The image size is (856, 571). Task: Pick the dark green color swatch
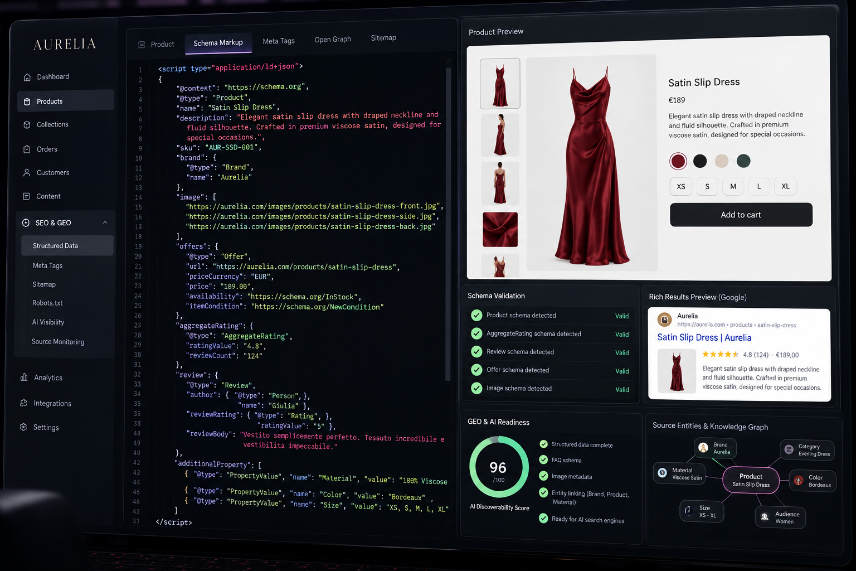tap(743, 161)
